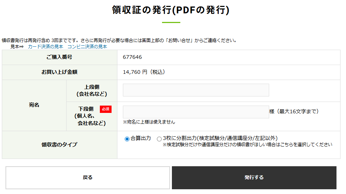Screen dimensions: 346x194
Task: Click the ※宛名に上様は使えません note
Action: (x=149, y=122)
